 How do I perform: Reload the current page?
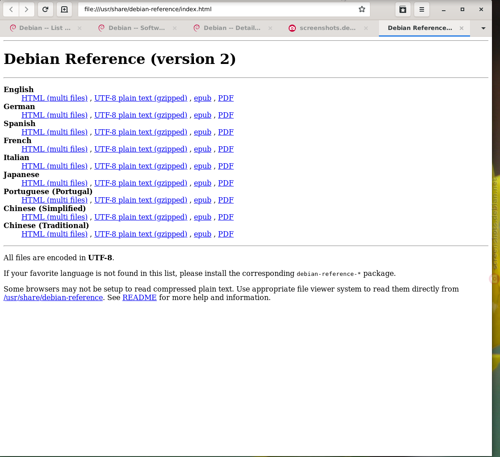tap(45, 9)
